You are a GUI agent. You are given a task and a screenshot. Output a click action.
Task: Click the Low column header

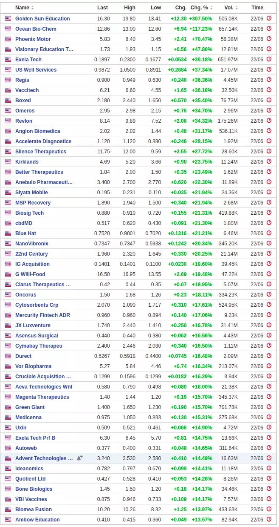pos(156,8)
